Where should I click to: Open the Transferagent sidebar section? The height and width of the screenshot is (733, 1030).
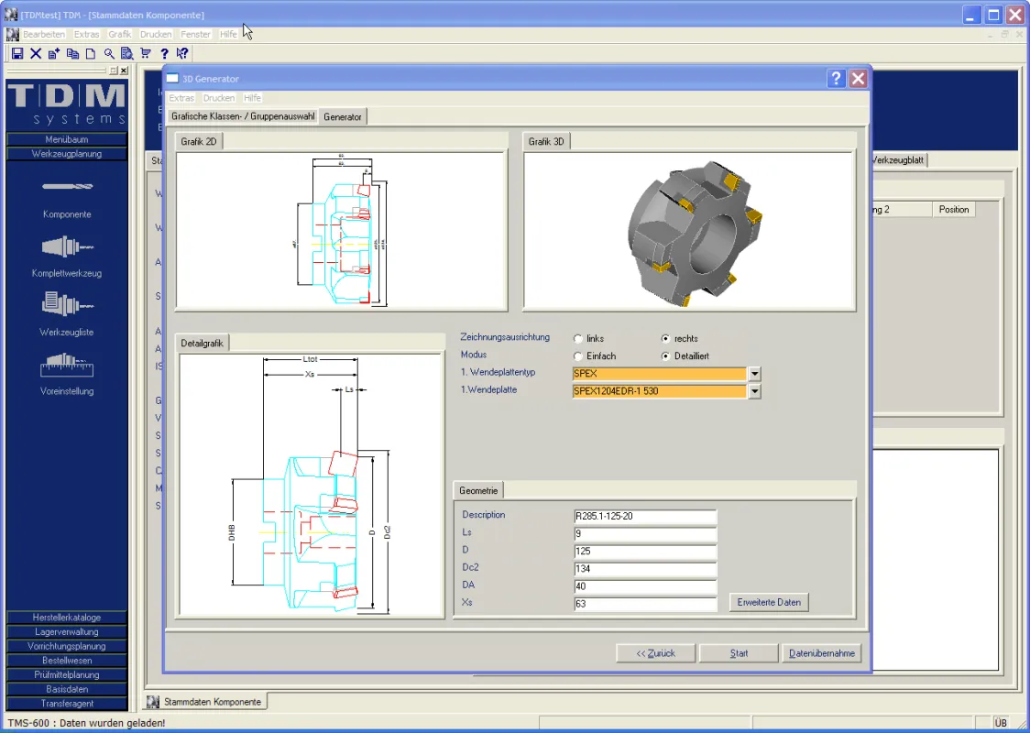[x=67, y=704]
